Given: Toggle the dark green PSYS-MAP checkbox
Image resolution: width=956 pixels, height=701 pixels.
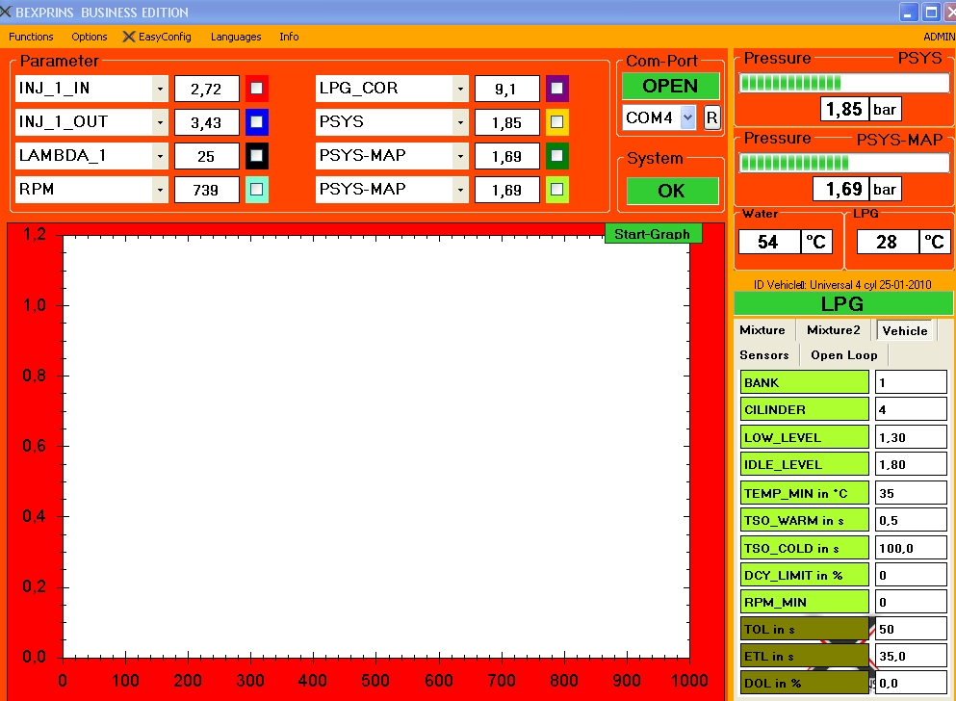Looking at the screenshot, I should [556, 156].
